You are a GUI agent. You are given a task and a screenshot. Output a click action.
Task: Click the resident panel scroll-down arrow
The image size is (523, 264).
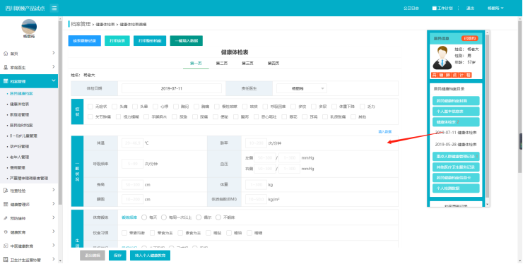488,204
